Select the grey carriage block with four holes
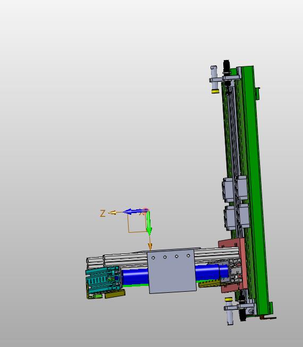Viewport: 303px width, 347px height. coord(172,271)
